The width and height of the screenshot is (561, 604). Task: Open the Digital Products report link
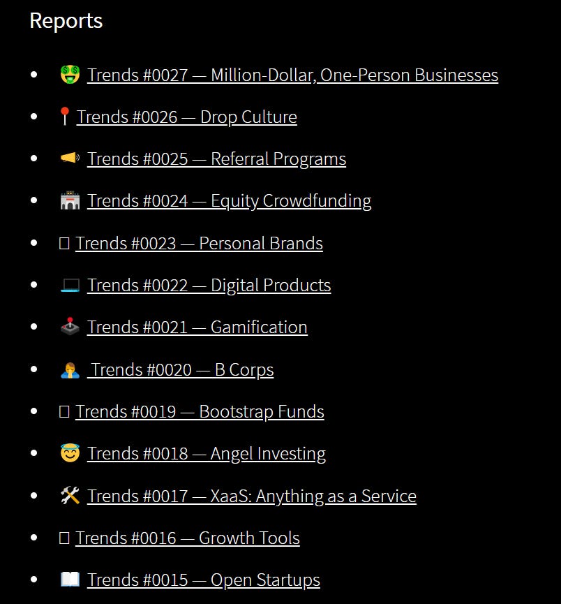(209, 285)
